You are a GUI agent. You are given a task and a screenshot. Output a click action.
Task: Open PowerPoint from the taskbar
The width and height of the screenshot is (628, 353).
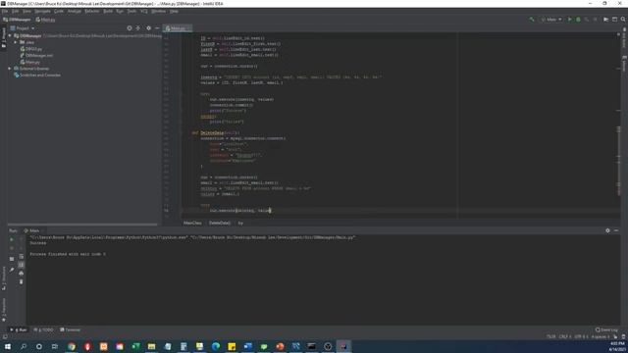(280, 346)
